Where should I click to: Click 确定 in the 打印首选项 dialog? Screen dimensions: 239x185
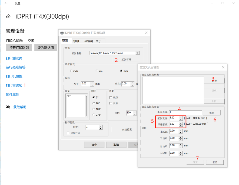[x=94, y=145]
